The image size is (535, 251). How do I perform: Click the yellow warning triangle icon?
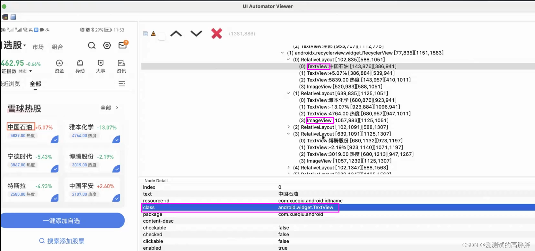153,33
